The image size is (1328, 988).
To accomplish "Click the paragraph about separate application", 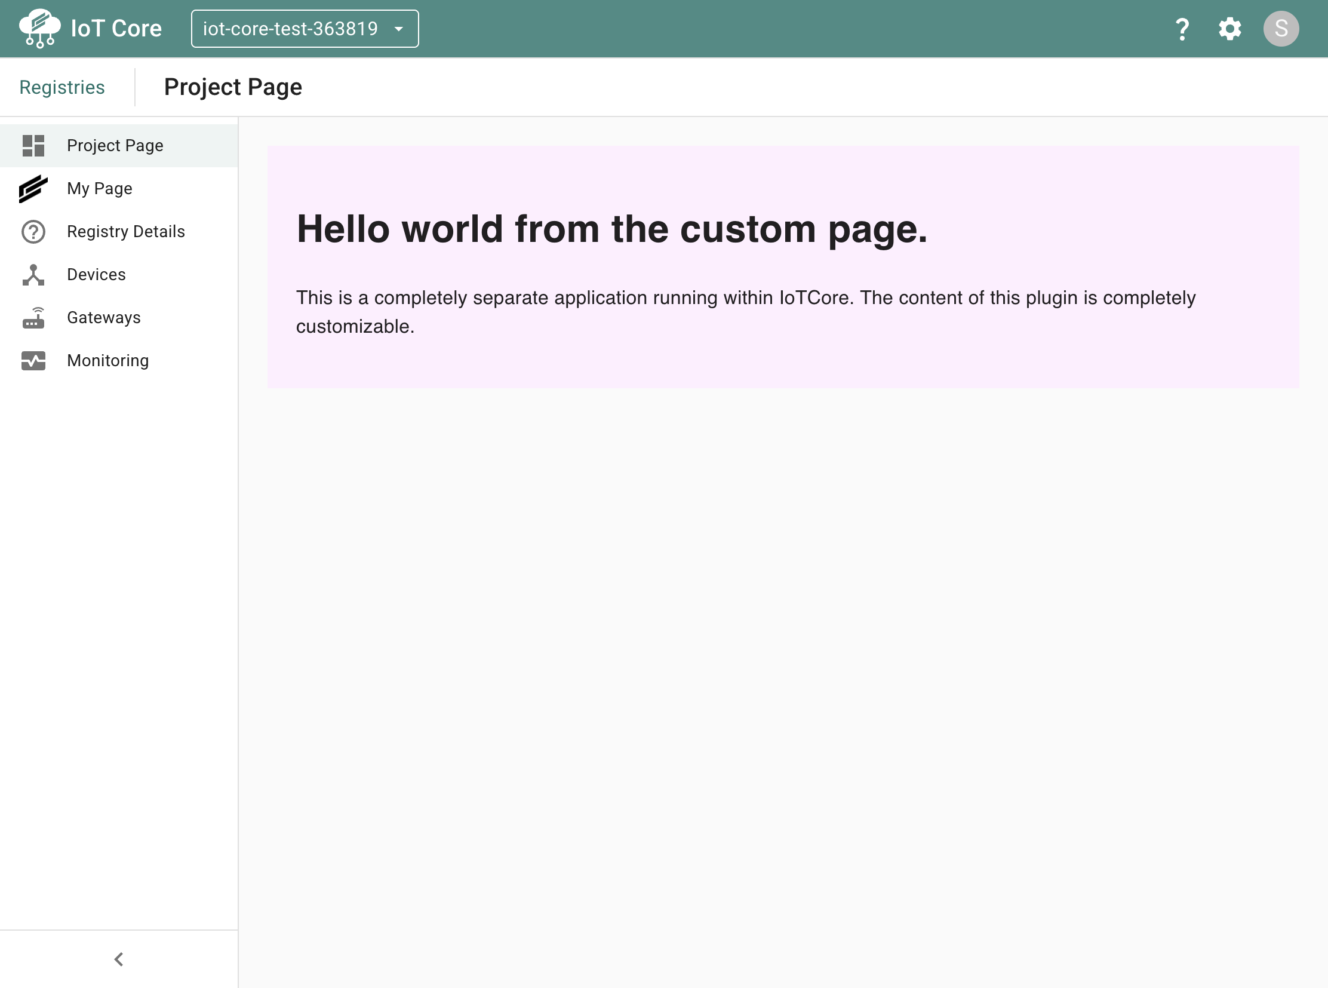I will [746, 312].
